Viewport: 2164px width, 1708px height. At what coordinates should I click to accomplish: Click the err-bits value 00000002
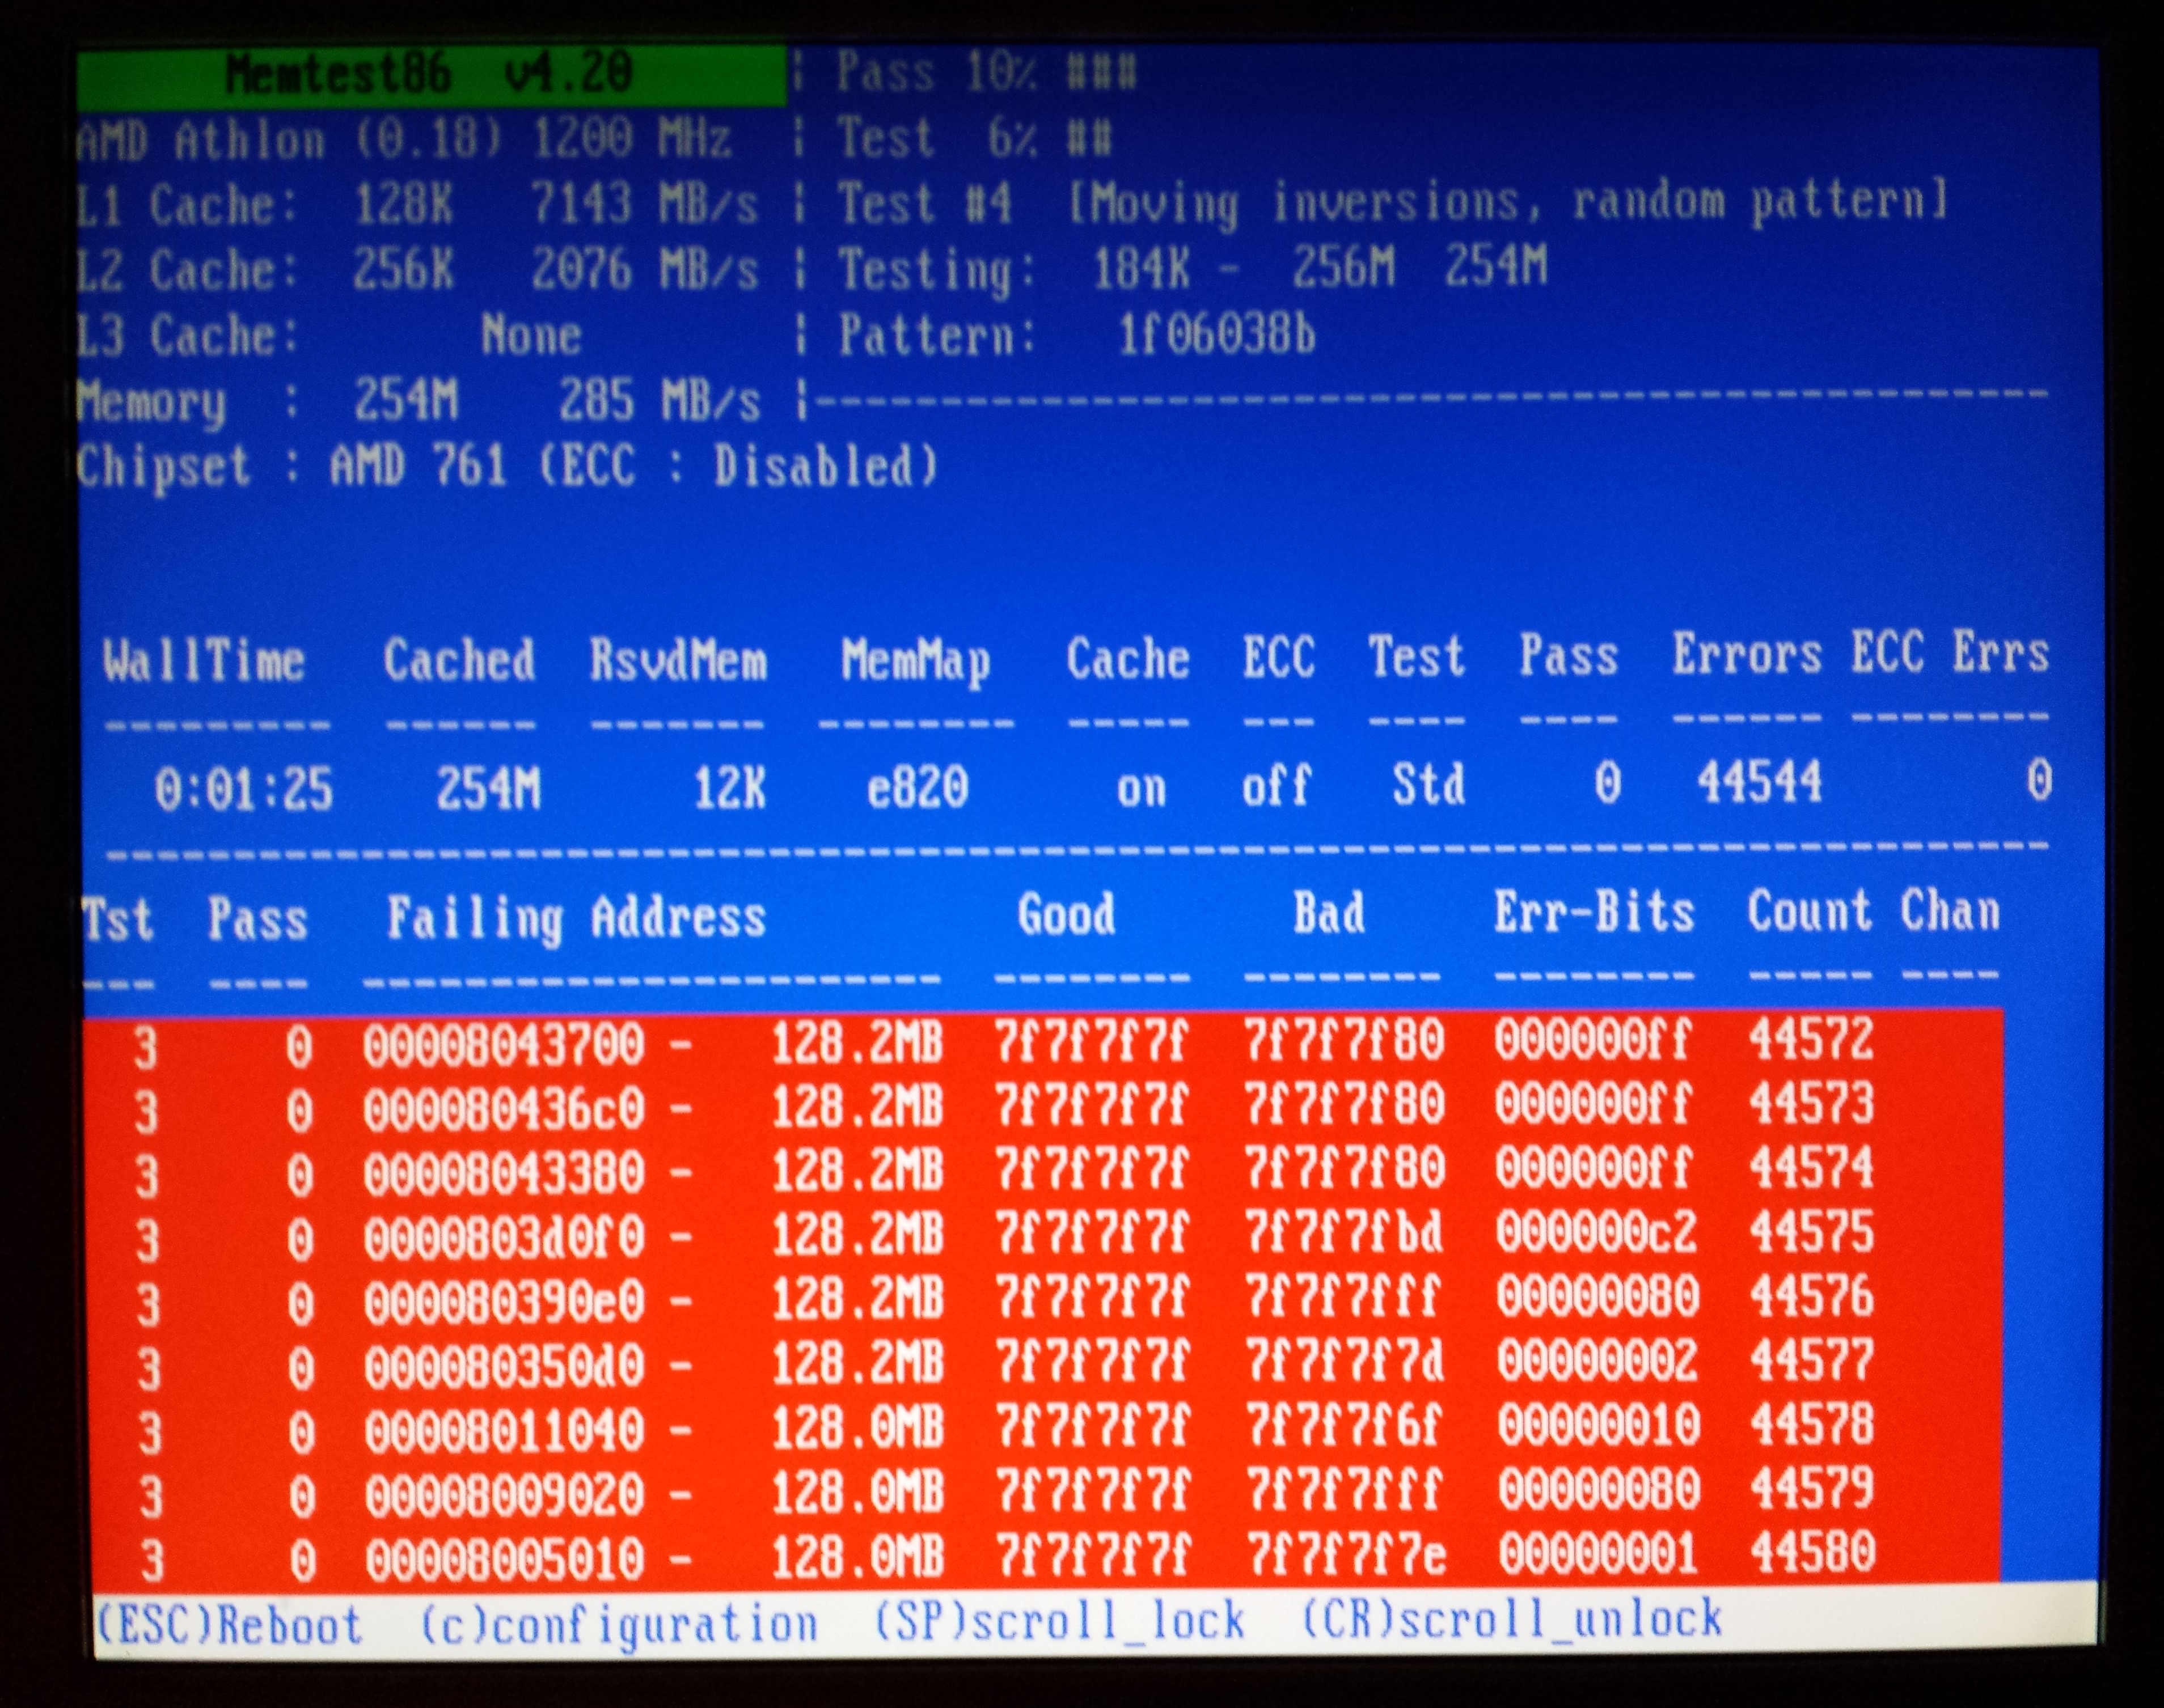(x=1597, y=1361)
